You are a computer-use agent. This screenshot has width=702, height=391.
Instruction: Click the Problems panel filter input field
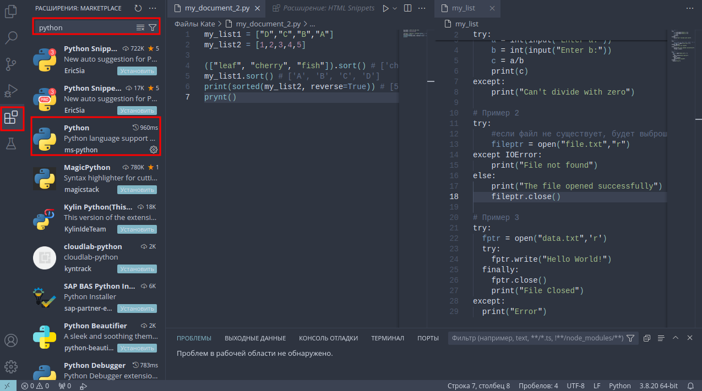point(537,338)
